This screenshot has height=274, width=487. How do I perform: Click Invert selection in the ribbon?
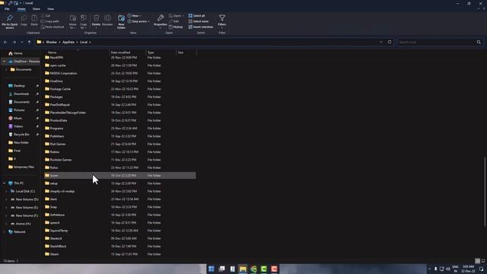[x=201, y=27]
